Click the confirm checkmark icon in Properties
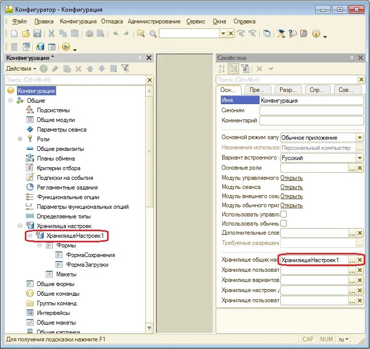 [x=271, y=69]
